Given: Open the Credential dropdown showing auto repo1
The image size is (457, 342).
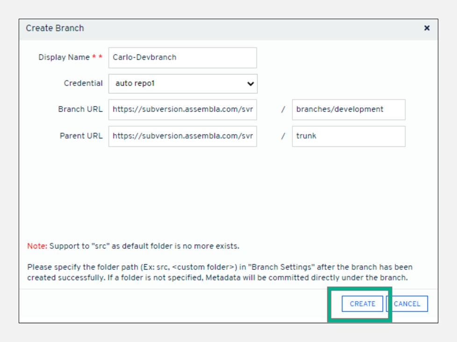Looking at the screenshot, I should pos(178,84).
